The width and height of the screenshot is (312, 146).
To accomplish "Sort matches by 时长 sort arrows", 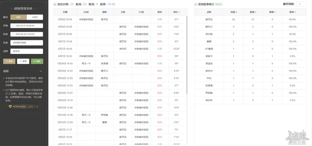I will tap(179, 12).
